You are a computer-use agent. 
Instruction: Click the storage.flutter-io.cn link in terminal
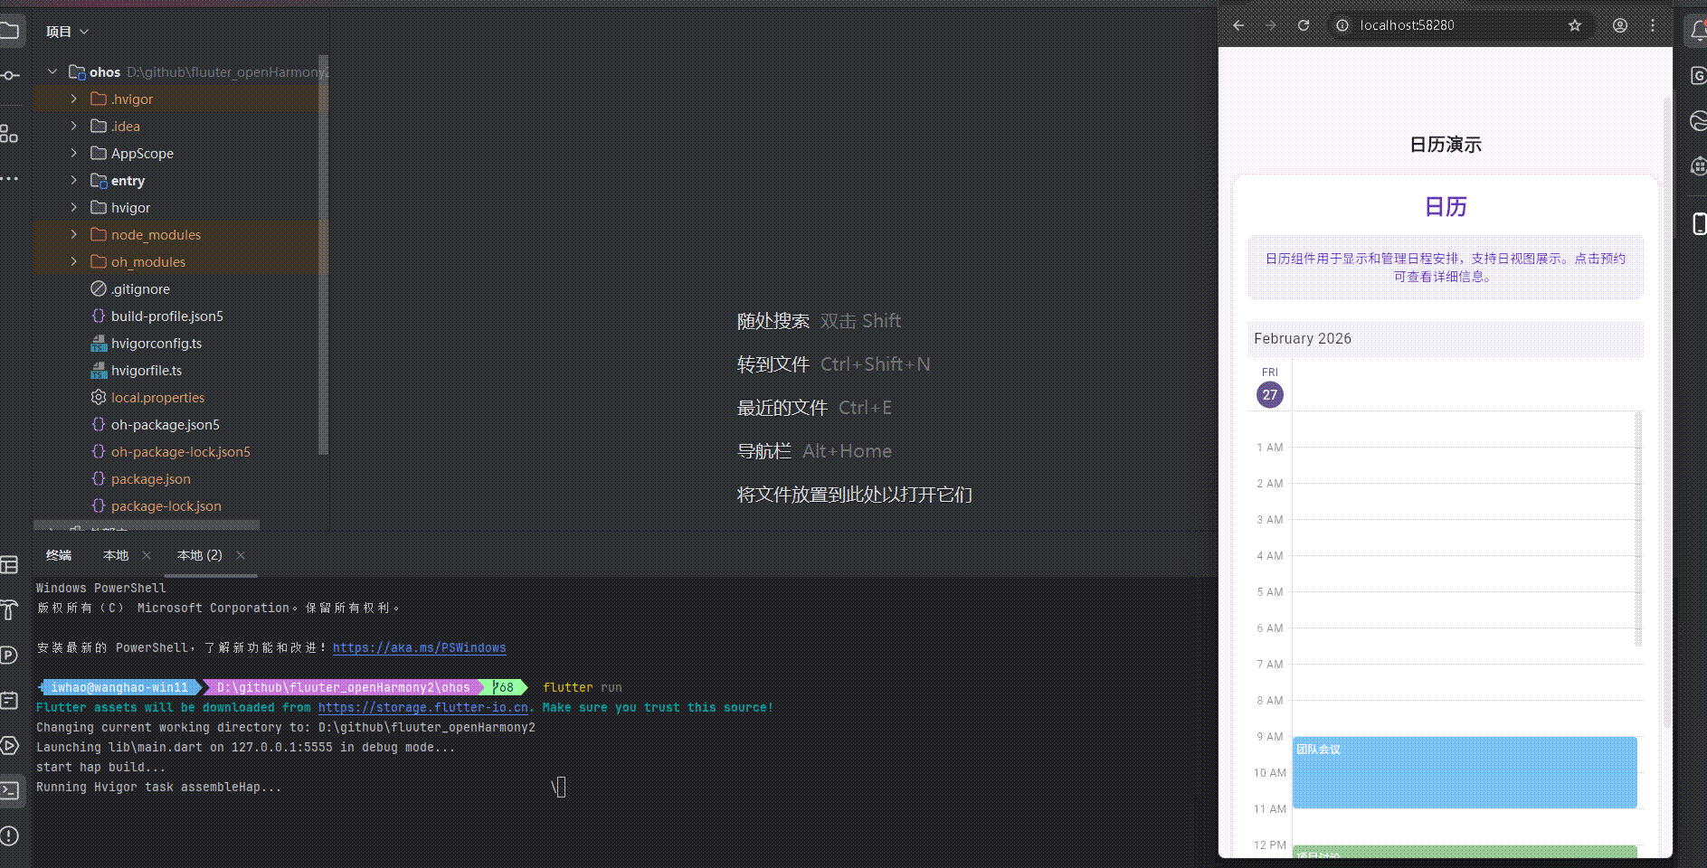(x=422, y=707)
